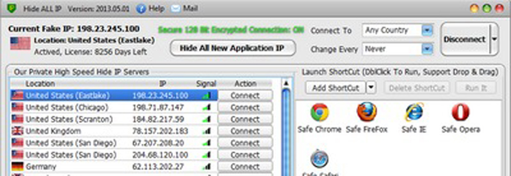Click the flag icon of United States (Scranton)
This screenshot has height=176, width=511.
click(17, 119)
